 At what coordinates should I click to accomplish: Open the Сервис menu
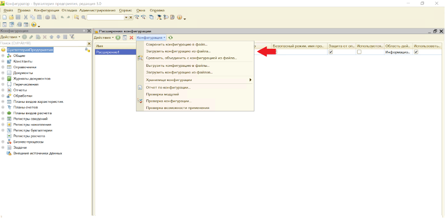pos(126,10)
